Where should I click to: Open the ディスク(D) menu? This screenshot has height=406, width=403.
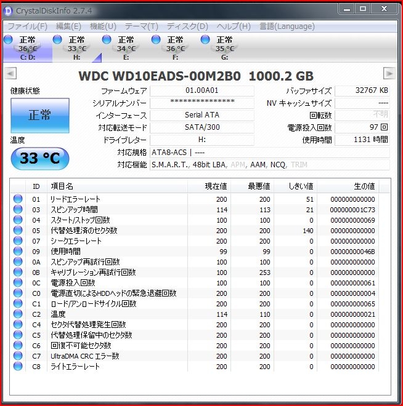pyautogui.click(x=187, y=26)
